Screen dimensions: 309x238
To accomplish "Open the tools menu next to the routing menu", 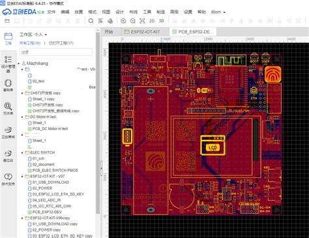I will (x=147, y=12).
